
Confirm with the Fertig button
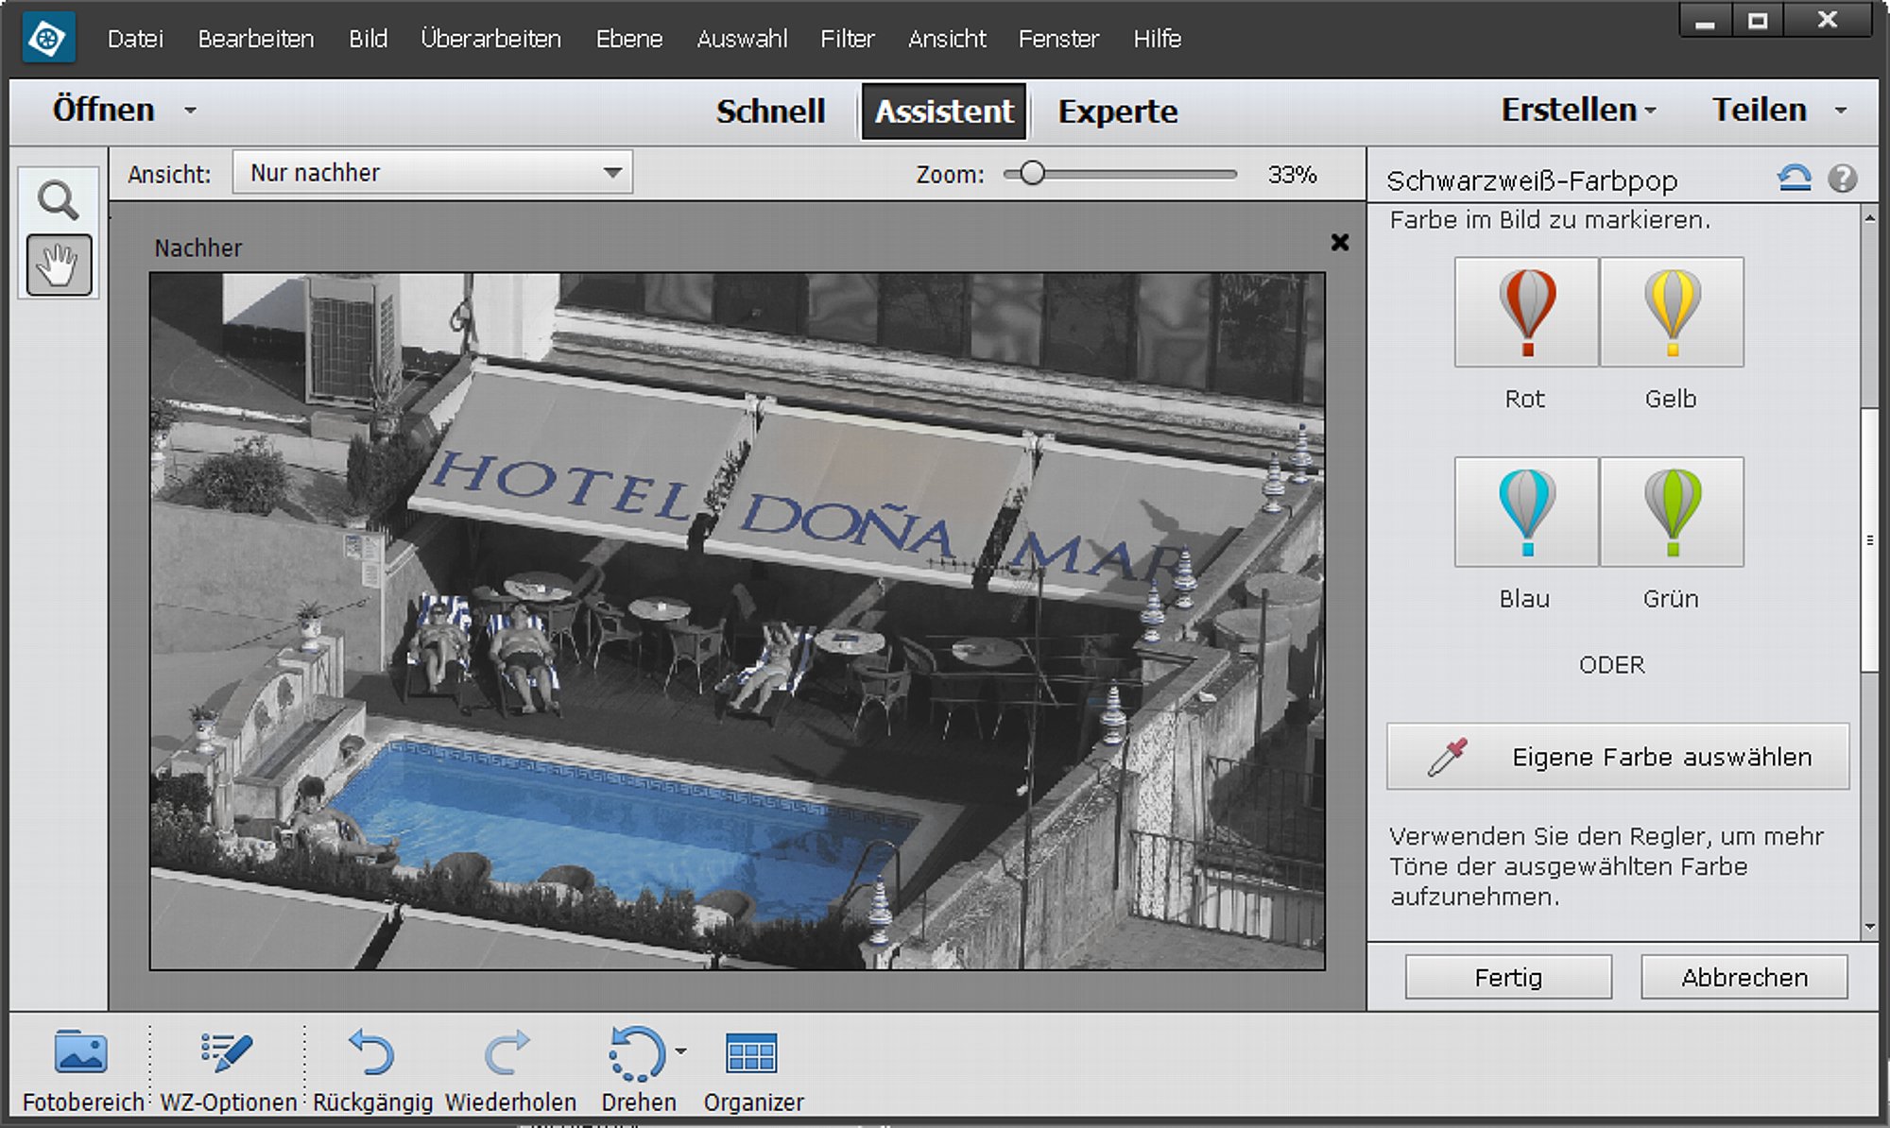tap(1508, 977)
